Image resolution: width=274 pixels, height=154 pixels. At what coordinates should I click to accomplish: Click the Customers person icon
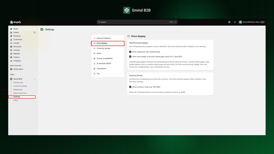coord(11,40)
